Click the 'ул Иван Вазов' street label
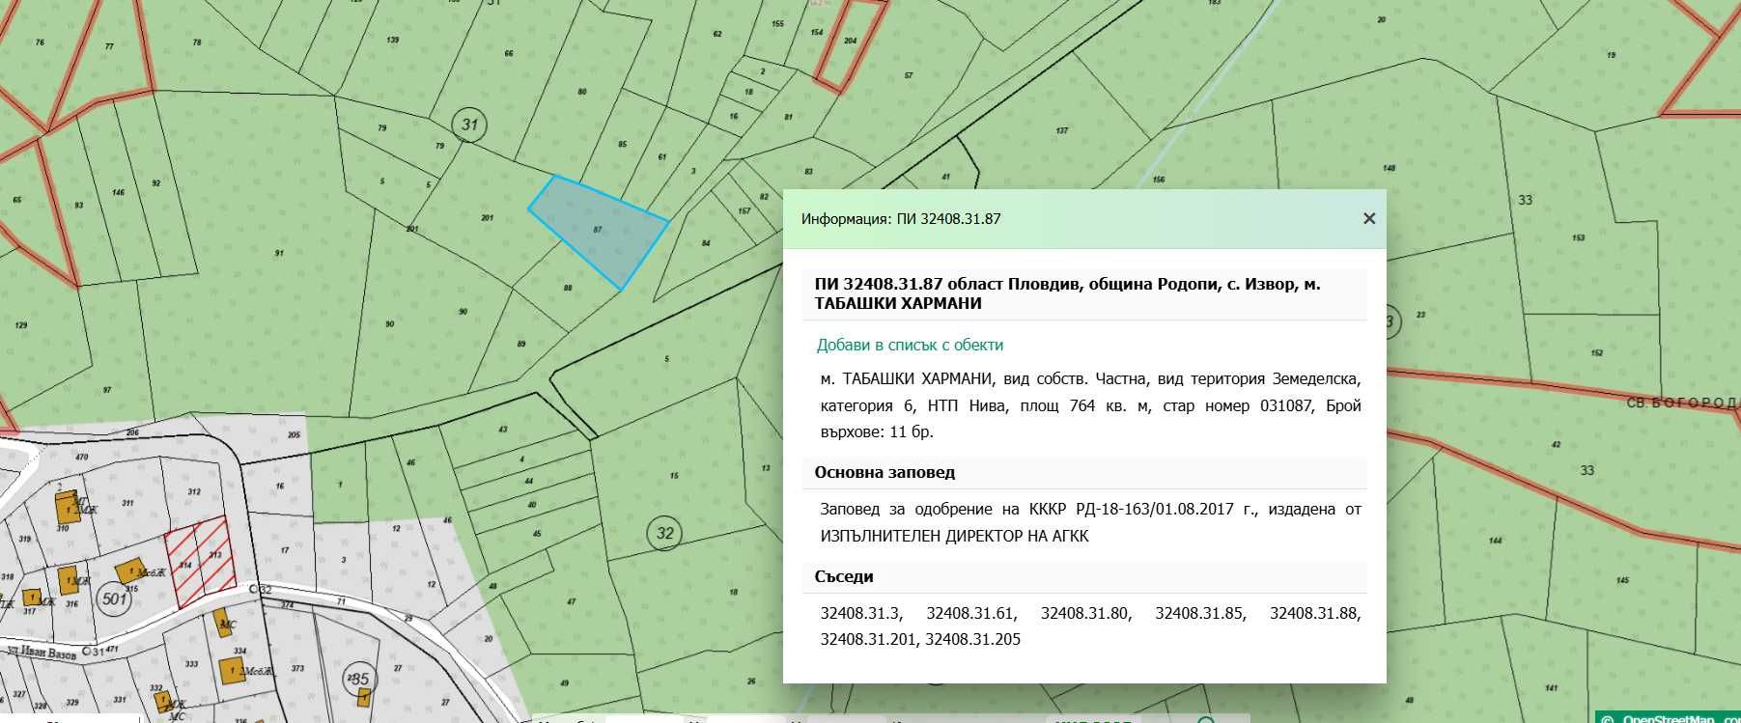The width and height of the screenshot is (1741, 723). click(42, 653)
